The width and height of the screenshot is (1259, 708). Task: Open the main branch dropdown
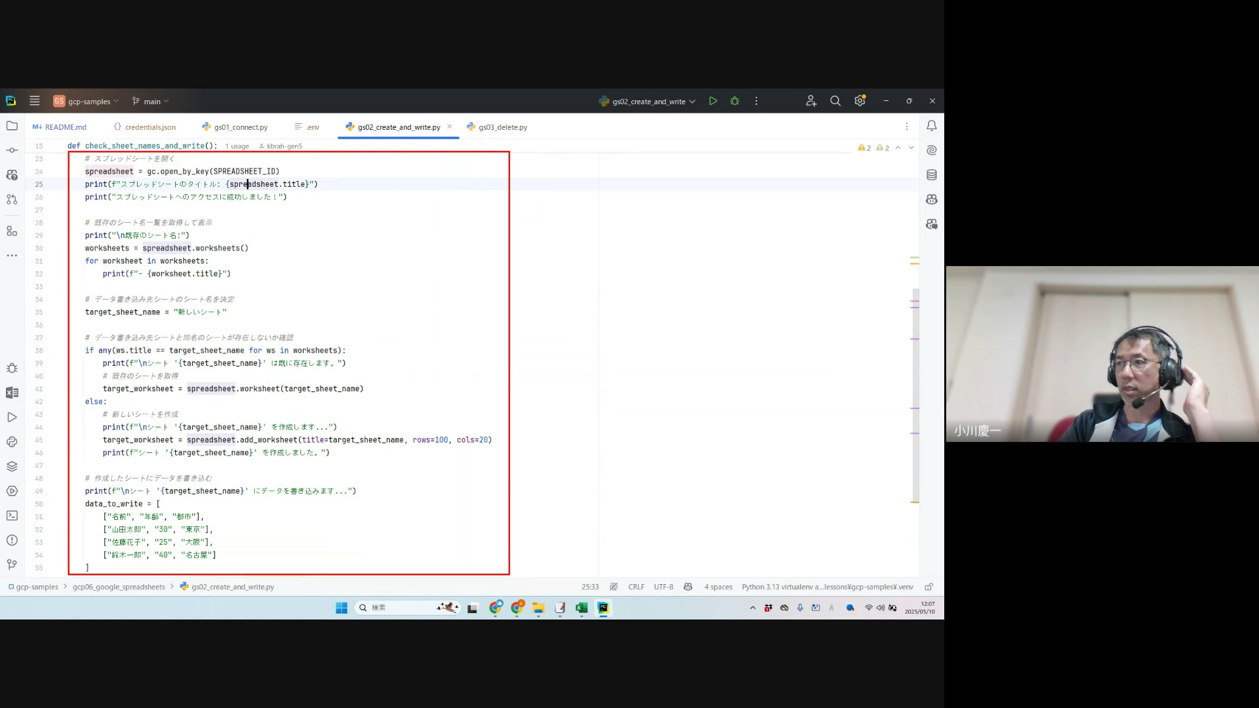152,102
